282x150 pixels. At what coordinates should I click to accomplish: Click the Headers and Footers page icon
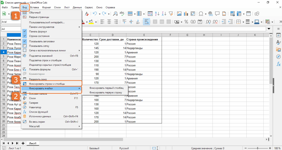point(224,14)
